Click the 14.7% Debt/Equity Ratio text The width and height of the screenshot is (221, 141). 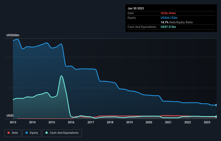(177, 22)
